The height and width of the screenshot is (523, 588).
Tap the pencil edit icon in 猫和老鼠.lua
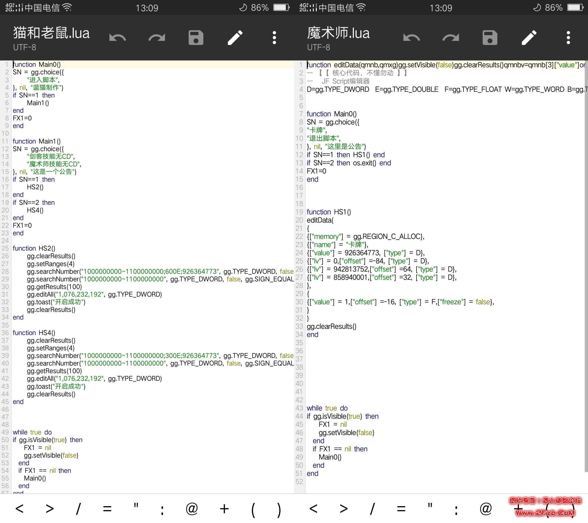(x=235, y=38)
